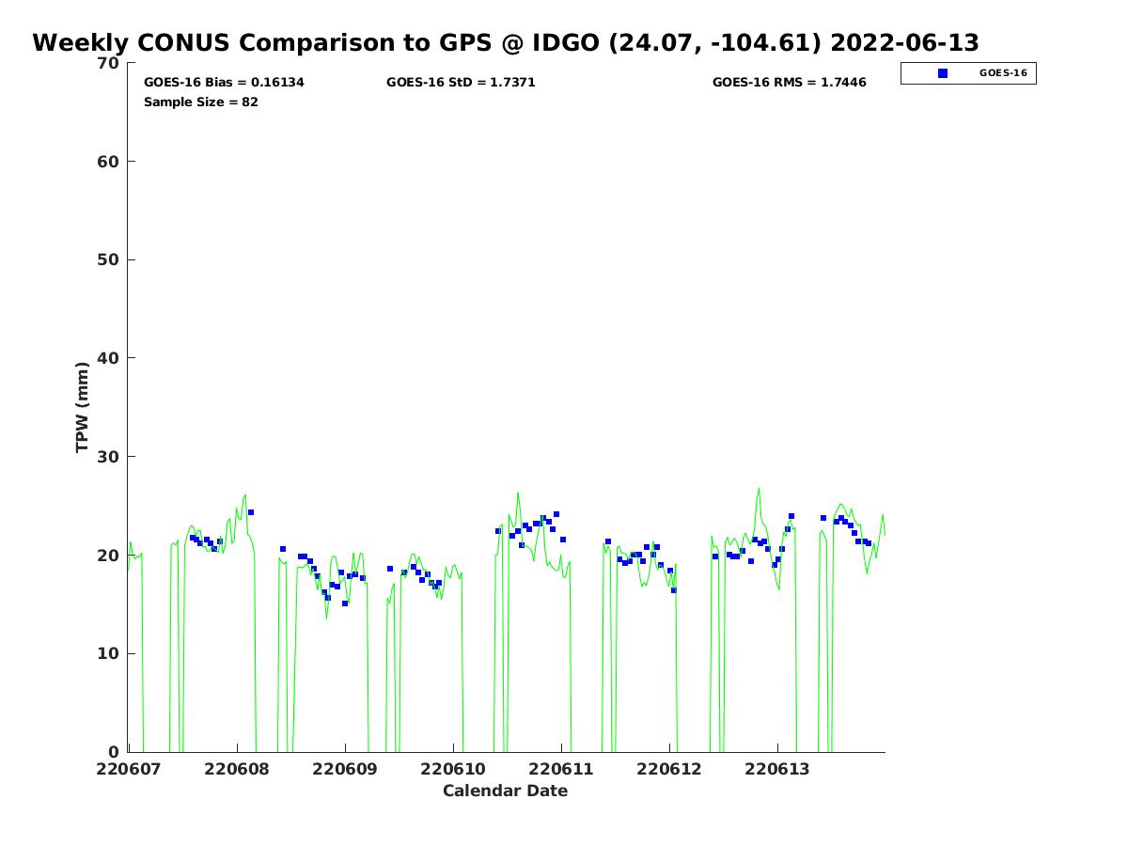This screenshot has width=1128, height=846.
Task: Click the 220607 x-axis tick label
Action: coord(129,769)
